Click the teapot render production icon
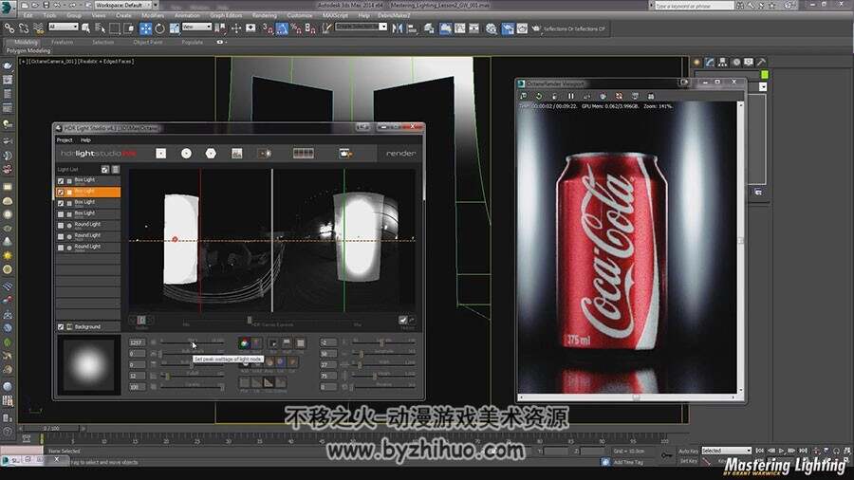854x480 pixels. pos(536,28)
